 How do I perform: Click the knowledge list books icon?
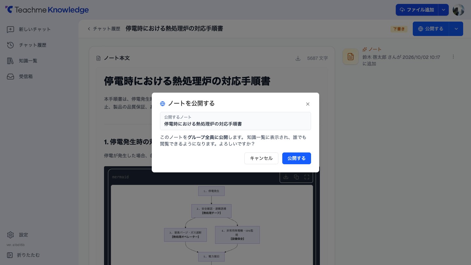tap(10, 61)
